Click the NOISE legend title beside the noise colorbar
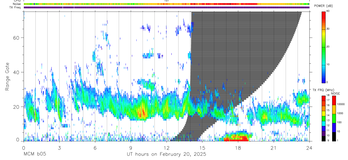Screen dimensions: 348x160 [x=336, y=93]
